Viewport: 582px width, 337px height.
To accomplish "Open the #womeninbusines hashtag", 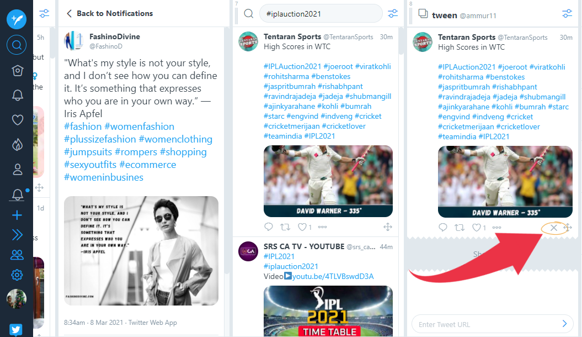I will [104, 177].
